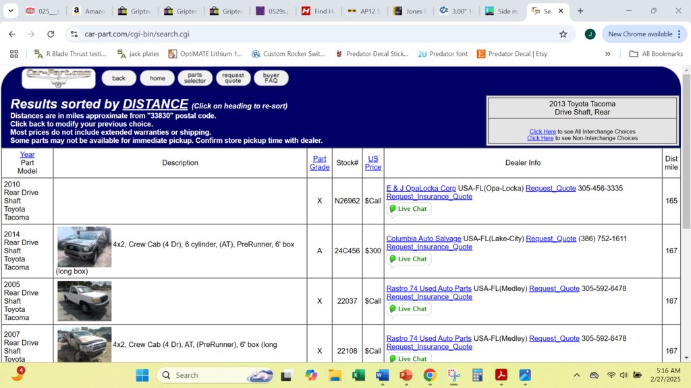Viewport: 691px width, 388px height.
Task: Click the page vertical scrollbar
Action: 686,152
